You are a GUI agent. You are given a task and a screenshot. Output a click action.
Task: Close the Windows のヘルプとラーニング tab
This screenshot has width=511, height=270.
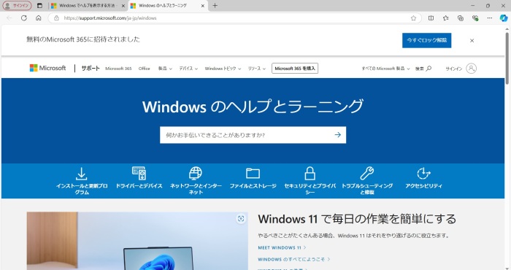[x=202, y=6]
